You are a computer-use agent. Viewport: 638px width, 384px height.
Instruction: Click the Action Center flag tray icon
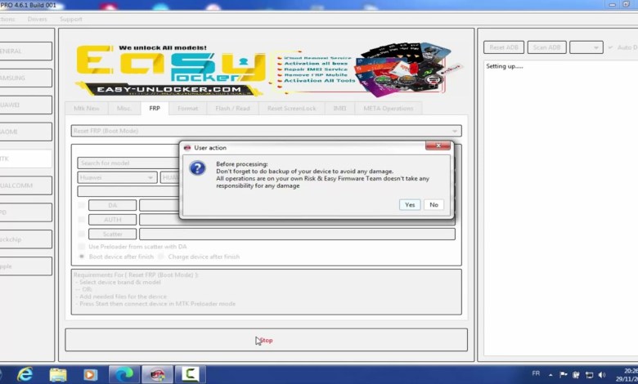(x=563, y=375)
